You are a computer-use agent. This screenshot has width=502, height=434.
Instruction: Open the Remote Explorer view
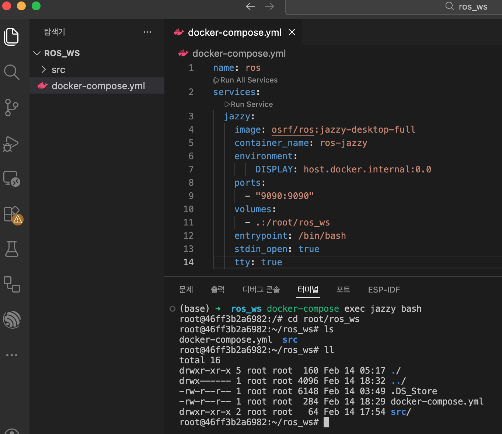11,179
